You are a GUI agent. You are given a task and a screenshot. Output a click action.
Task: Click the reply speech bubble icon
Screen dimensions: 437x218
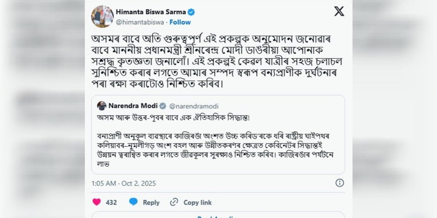point(134,202)
